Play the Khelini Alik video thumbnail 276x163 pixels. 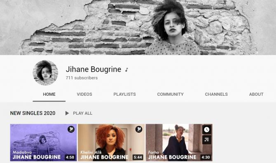click(111, 142)
